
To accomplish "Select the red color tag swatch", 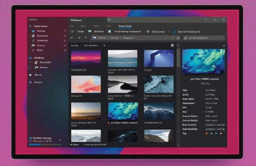I will 206,133.
